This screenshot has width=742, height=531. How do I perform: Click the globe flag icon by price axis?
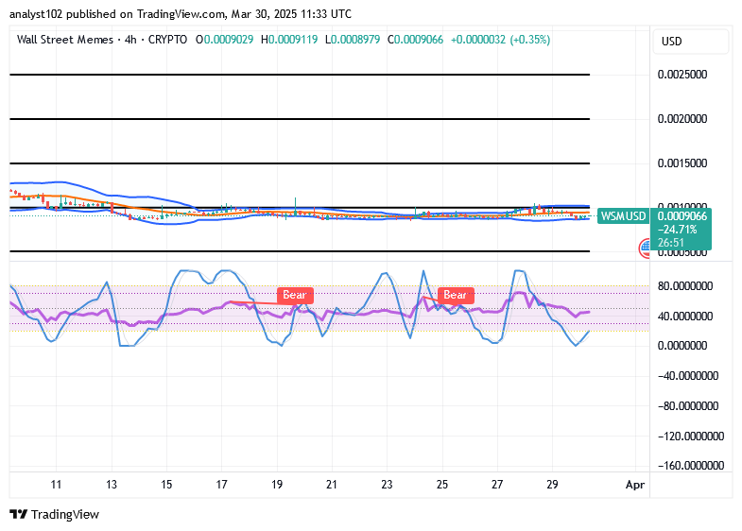[645, 248]
